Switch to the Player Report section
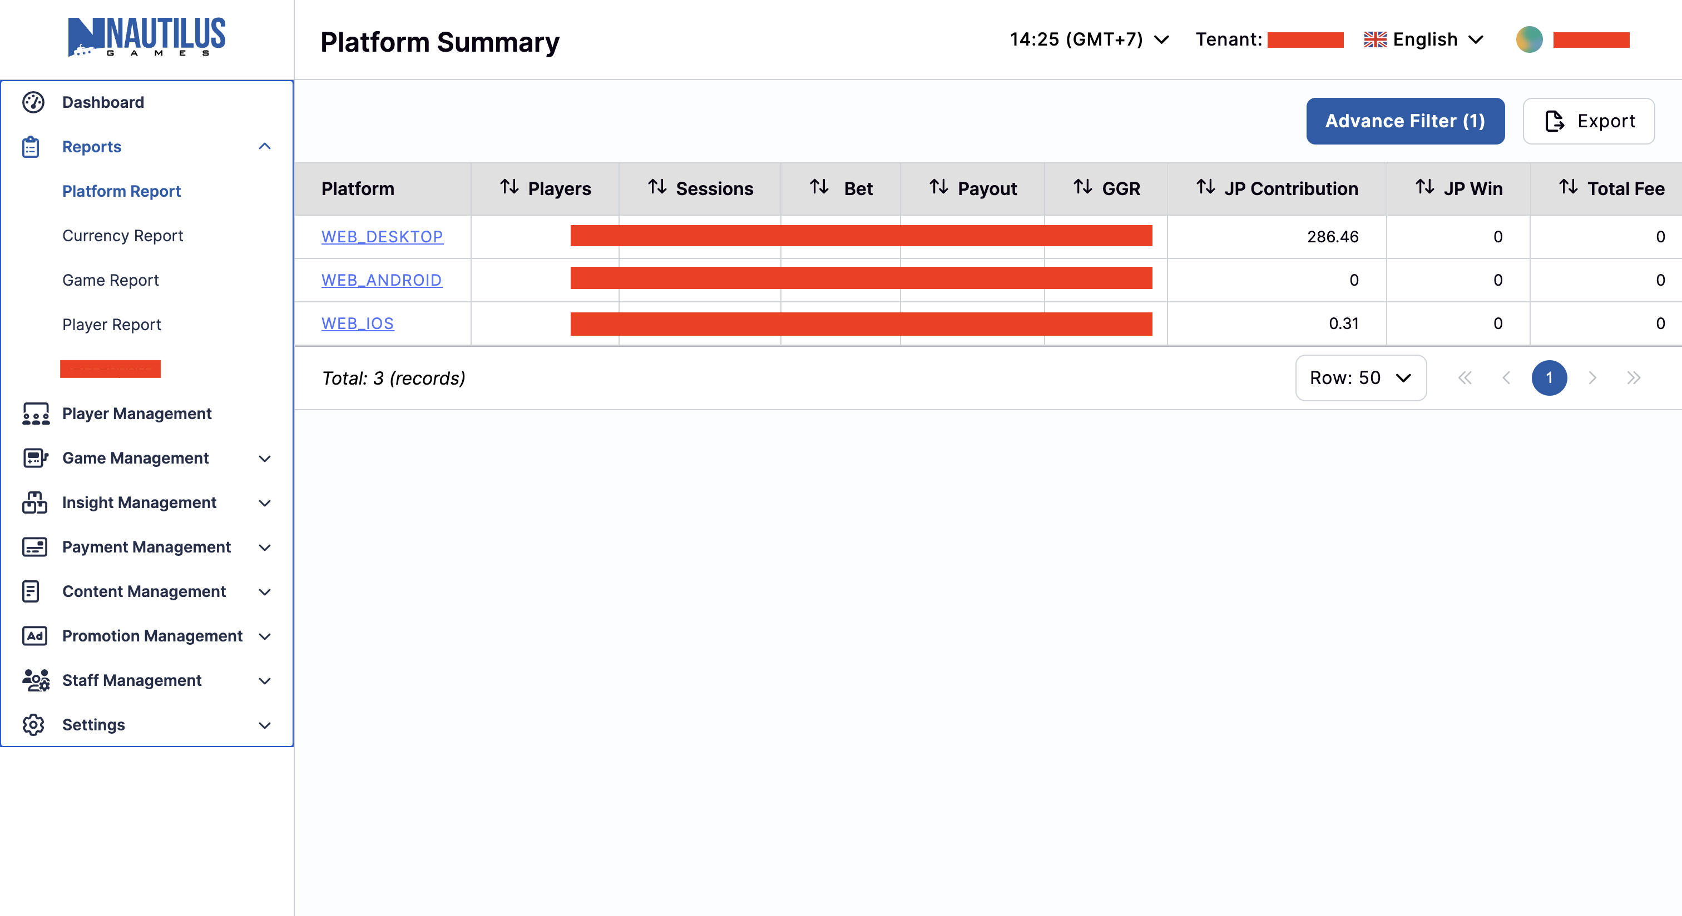Screen dimensions: 1682x916 tap(112, 324)
